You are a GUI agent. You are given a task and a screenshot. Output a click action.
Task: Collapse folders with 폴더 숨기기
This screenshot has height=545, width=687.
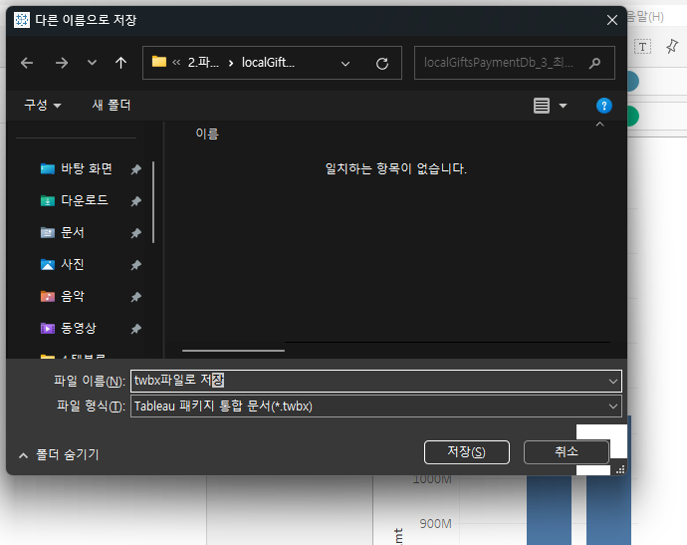coord(59,454)
